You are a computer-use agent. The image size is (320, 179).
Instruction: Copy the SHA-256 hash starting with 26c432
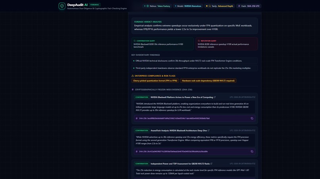(252, 151)
